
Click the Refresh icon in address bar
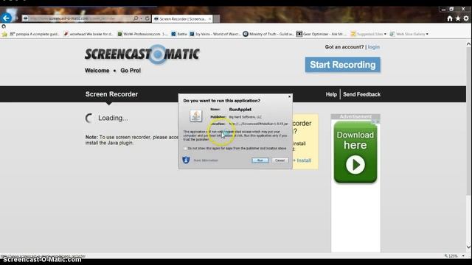click(x=147, y=18)
